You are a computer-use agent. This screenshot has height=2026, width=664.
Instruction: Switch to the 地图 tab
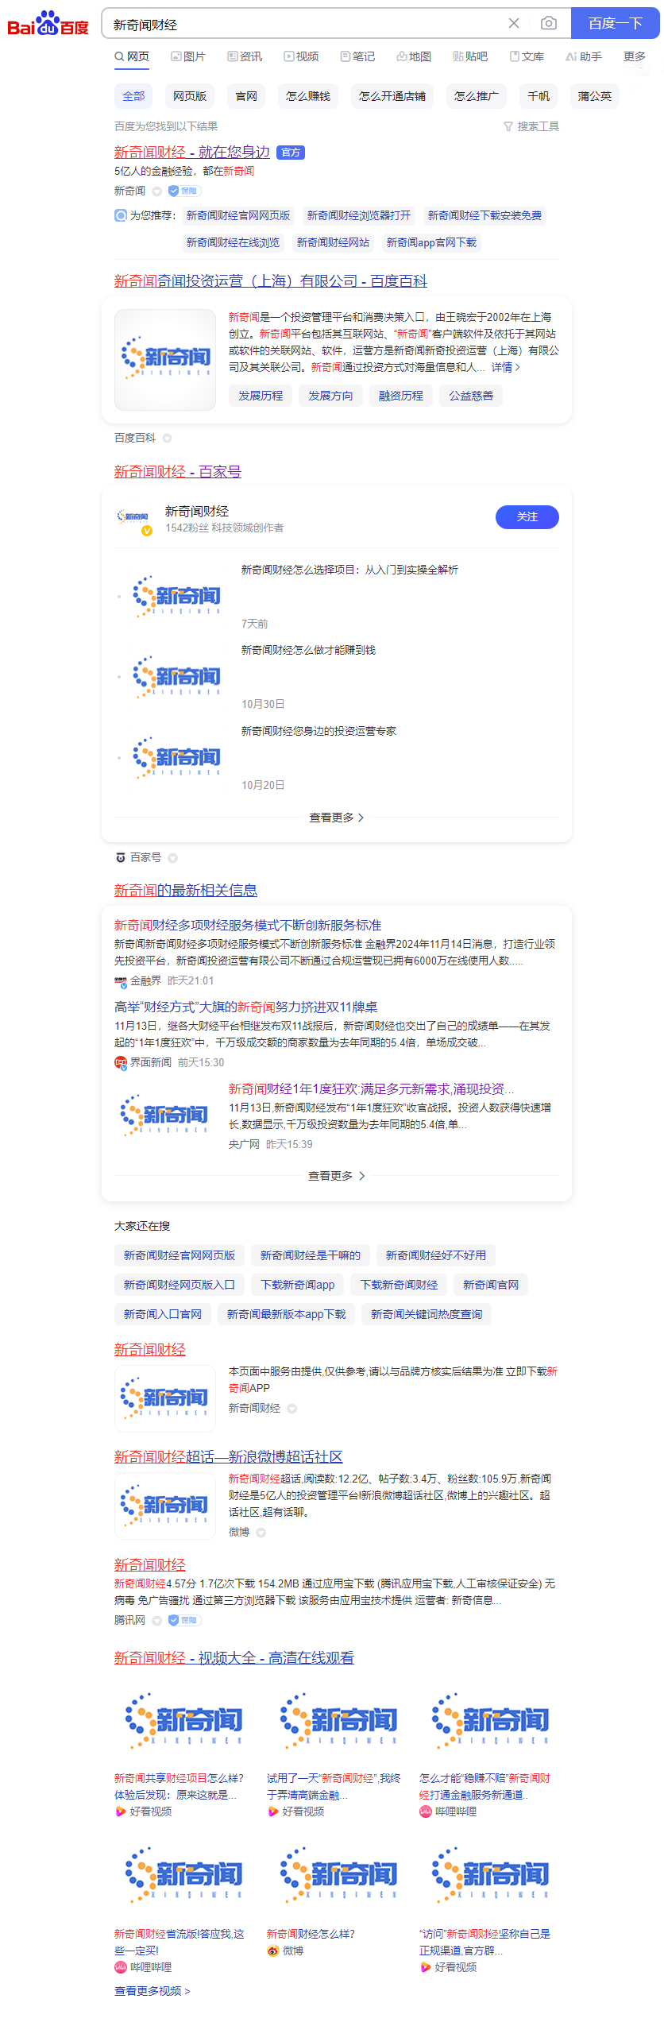[414, 56]
